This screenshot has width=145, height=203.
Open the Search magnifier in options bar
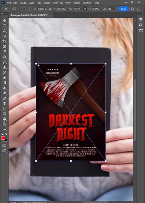[133, 9]
